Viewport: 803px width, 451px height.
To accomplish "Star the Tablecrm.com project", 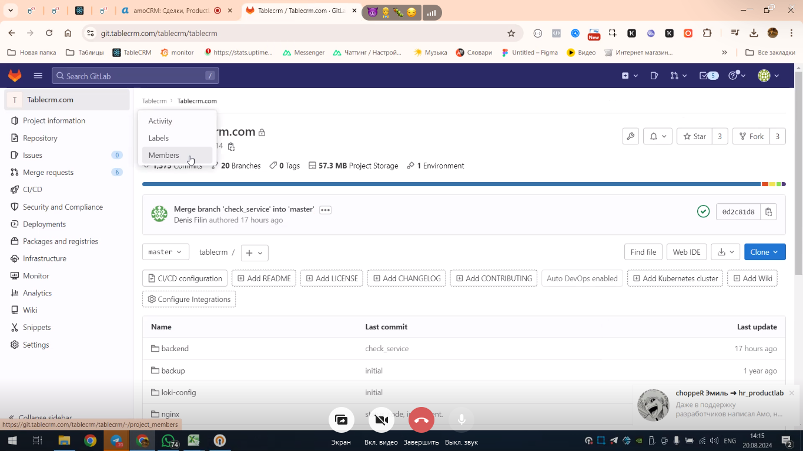I will click(694, 136).
